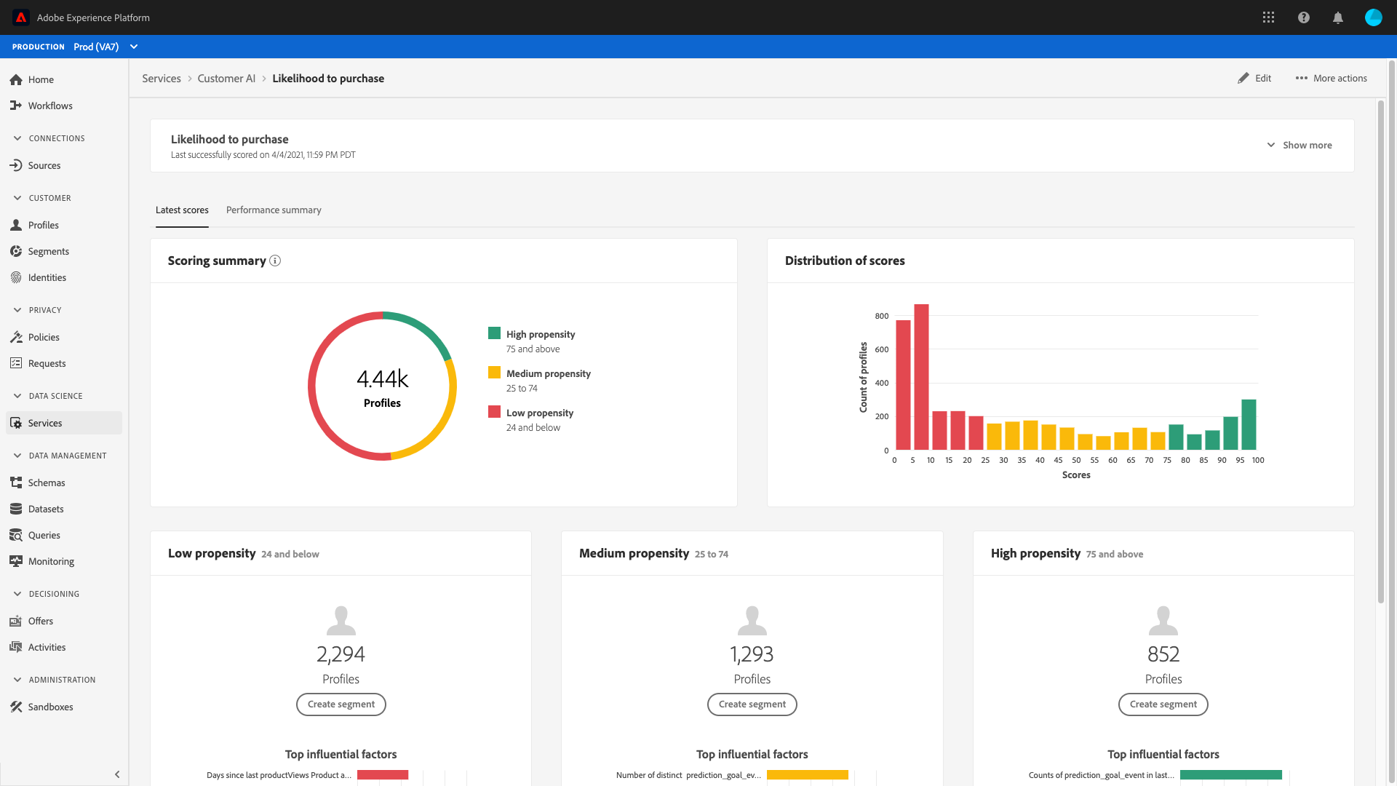Image resolution: width=1397 pixels, height=786 pixels.
Task: Create segment for Low propensity profiles
Action: click(x=341, y=704)
